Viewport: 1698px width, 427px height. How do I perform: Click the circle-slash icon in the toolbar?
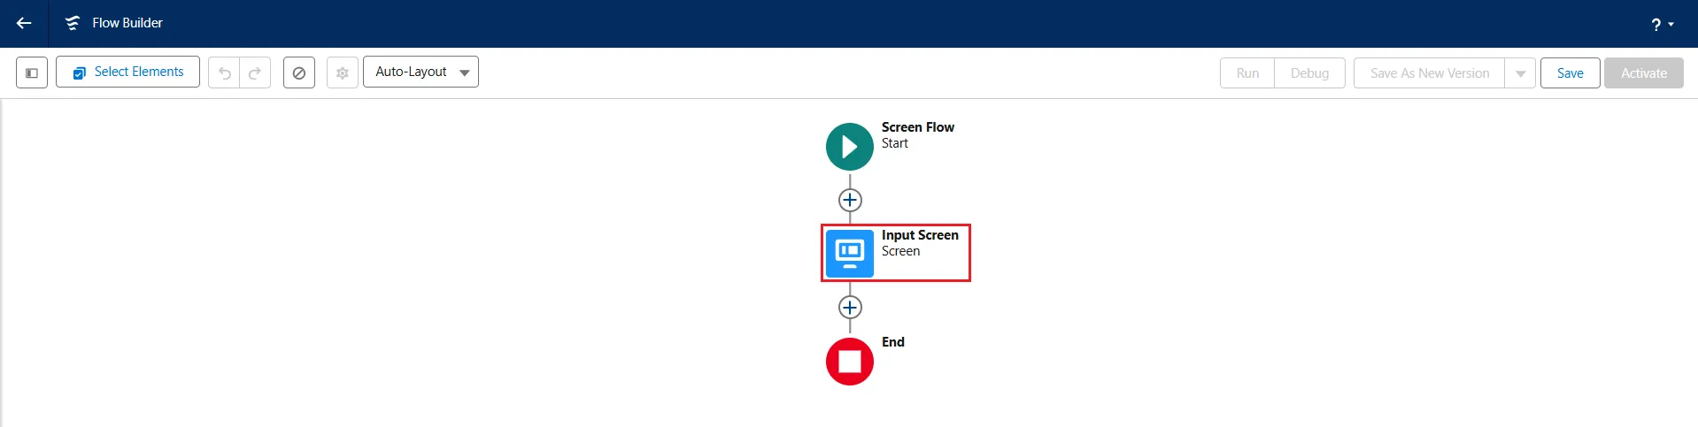(x=299, y=72)
